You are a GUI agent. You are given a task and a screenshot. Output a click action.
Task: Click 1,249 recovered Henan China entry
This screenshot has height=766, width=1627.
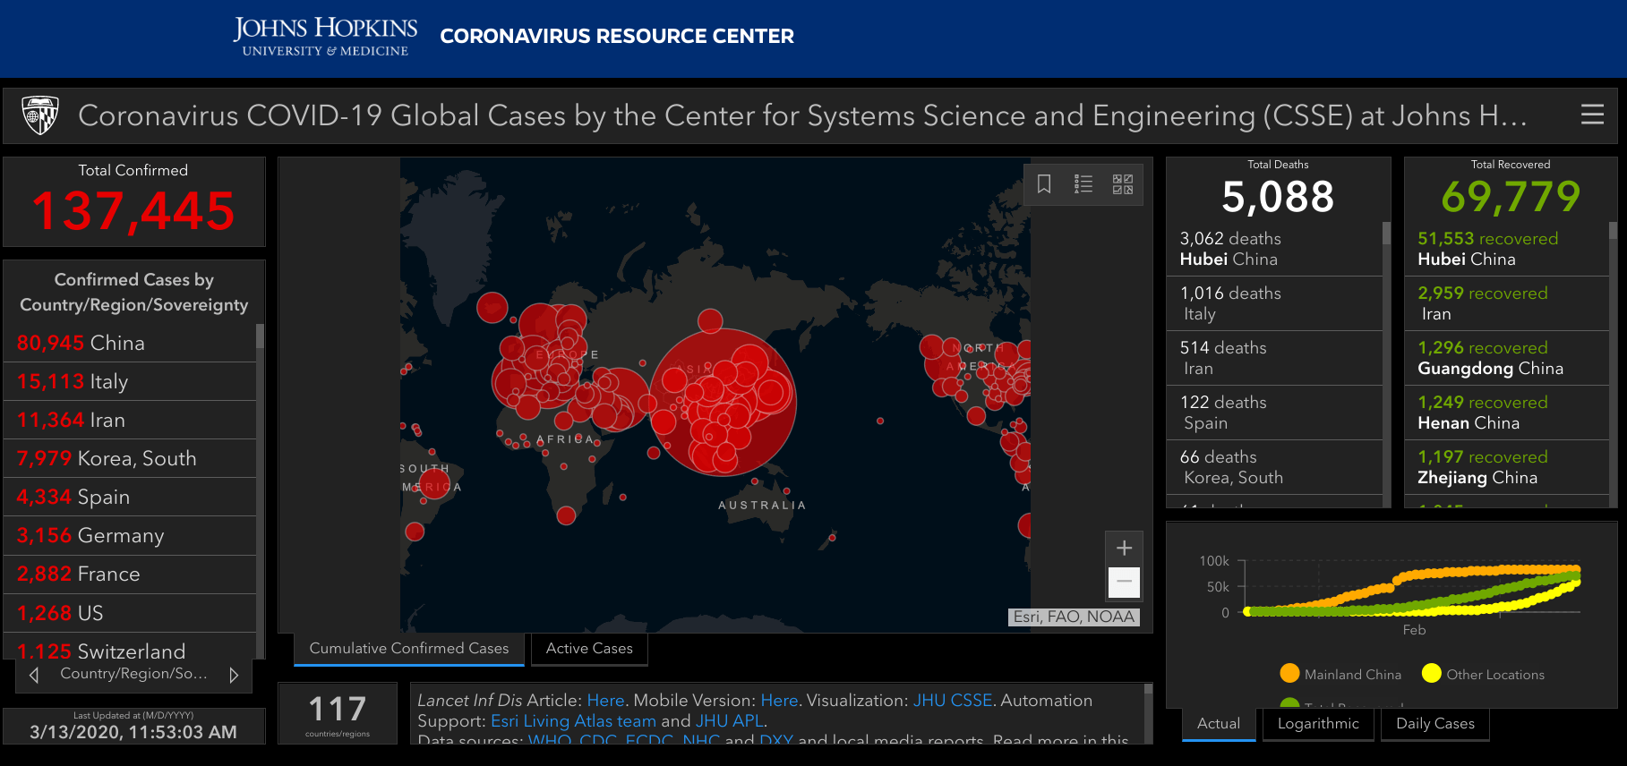1507,413
